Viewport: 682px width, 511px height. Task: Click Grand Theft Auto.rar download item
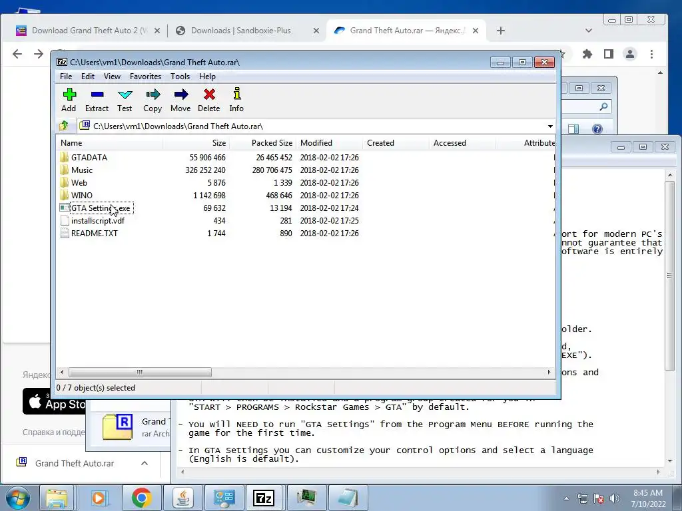click(75, 463)
